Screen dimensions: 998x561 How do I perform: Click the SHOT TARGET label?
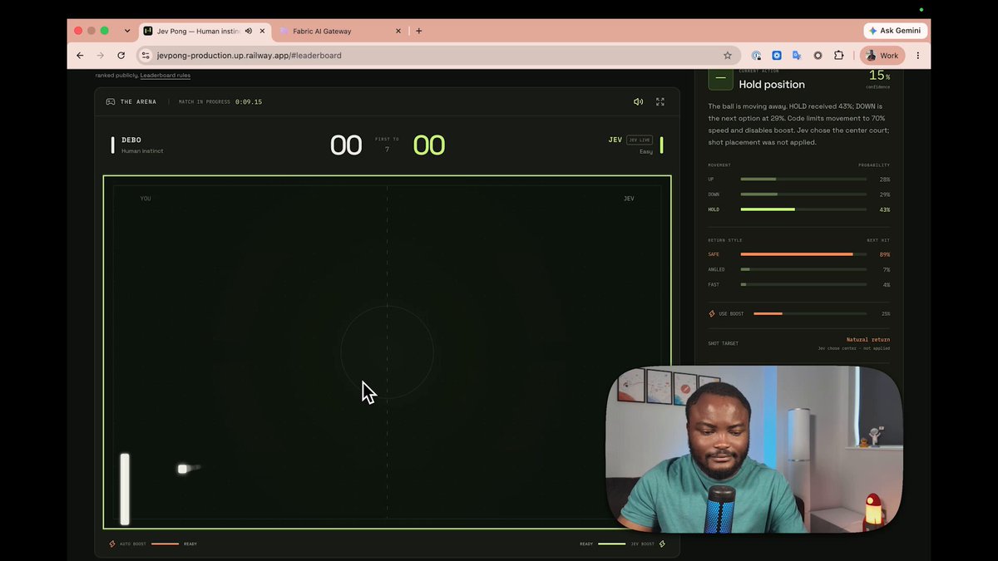(x=723, y=343)
